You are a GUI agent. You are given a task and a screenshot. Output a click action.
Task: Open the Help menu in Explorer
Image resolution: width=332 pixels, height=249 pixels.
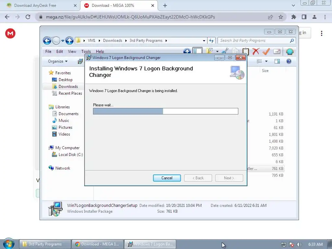click(100, 51)
